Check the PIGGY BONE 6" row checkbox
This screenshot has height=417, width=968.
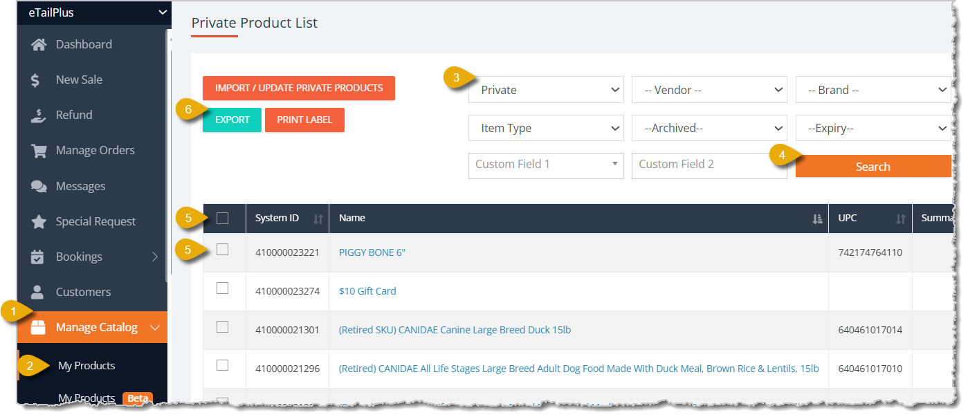(x=222, y=250)
